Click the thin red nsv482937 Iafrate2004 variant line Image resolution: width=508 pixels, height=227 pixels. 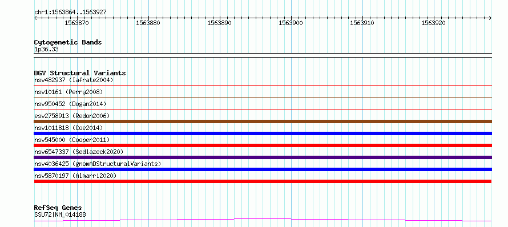[263, 85]
